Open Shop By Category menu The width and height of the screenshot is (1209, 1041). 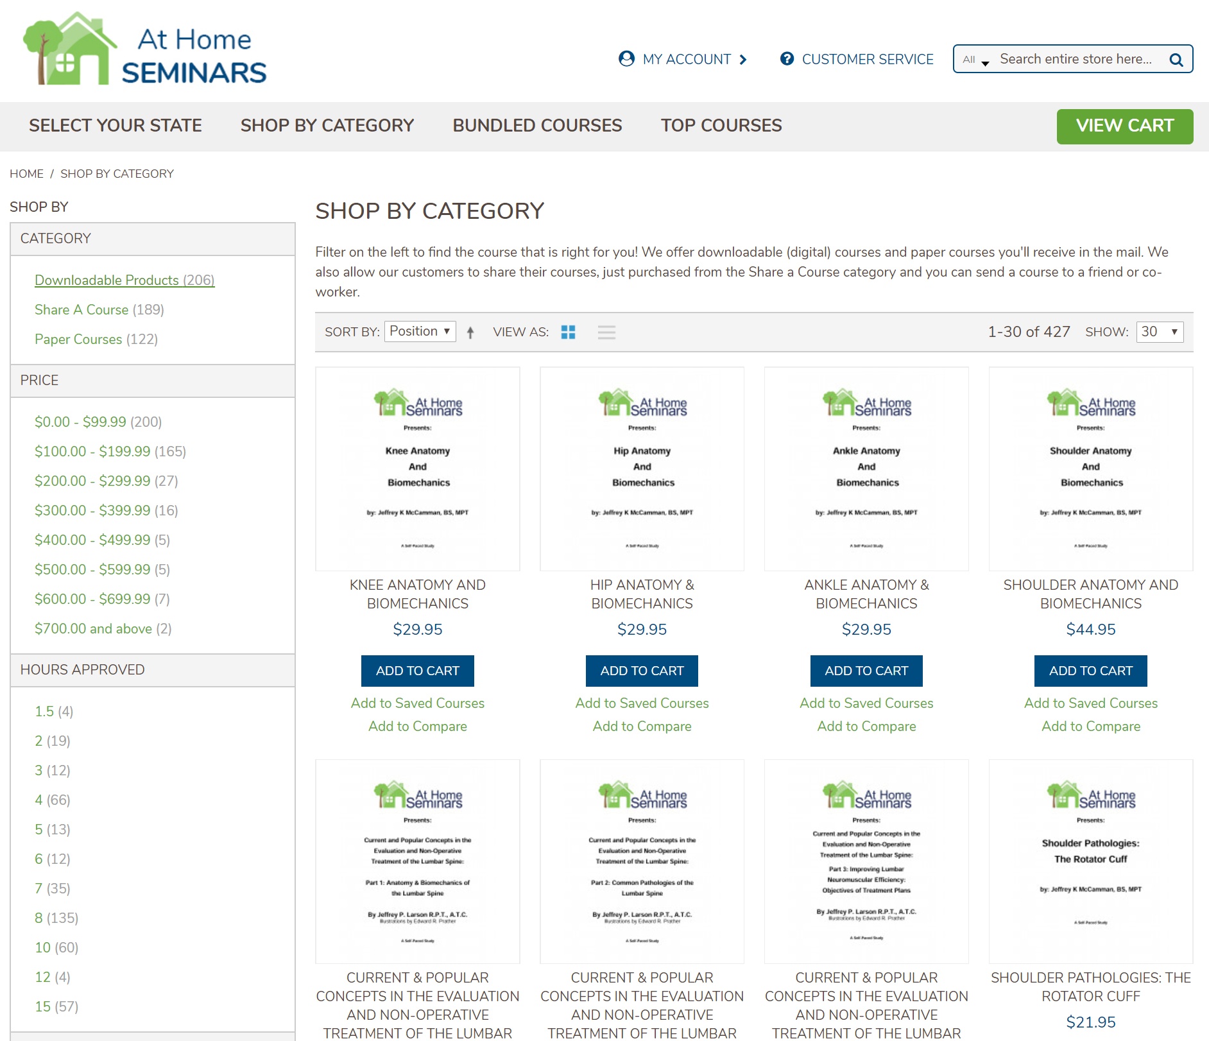(327, 125)
